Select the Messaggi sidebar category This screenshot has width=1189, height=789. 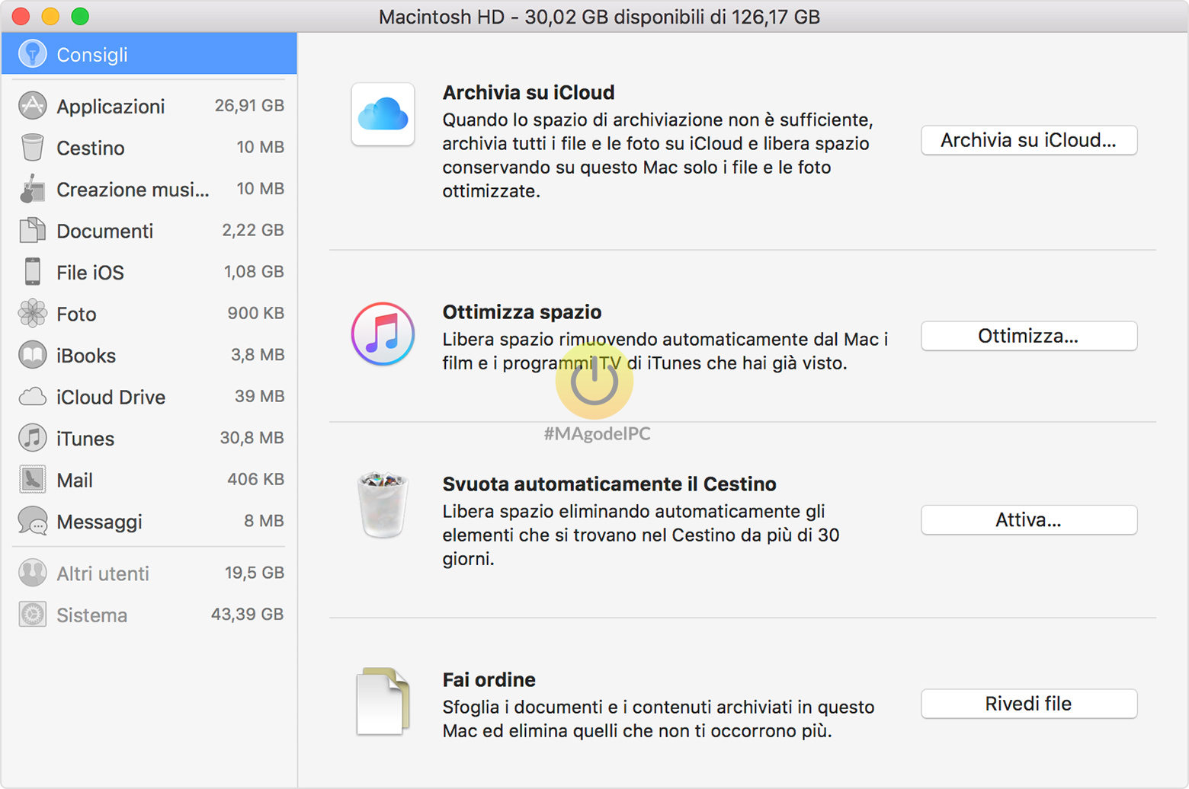[x=150, y=522]
